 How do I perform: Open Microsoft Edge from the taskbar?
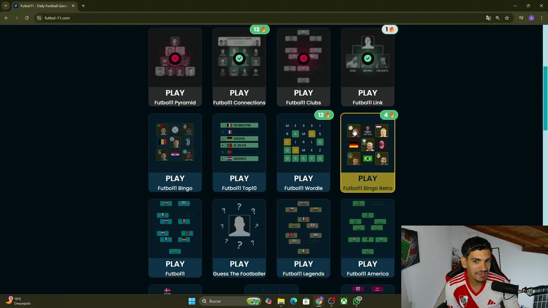(x=294, y=301)
